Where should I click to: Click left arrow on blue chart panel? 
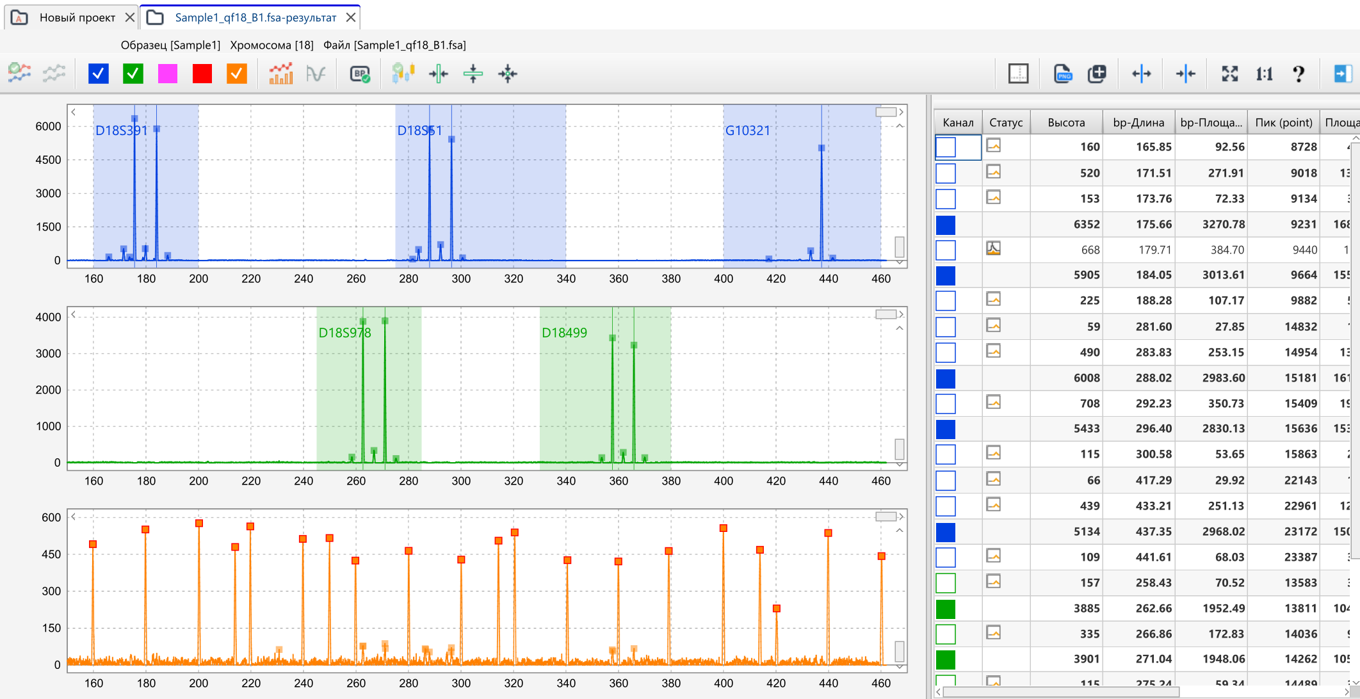click(x=74, y=112)
